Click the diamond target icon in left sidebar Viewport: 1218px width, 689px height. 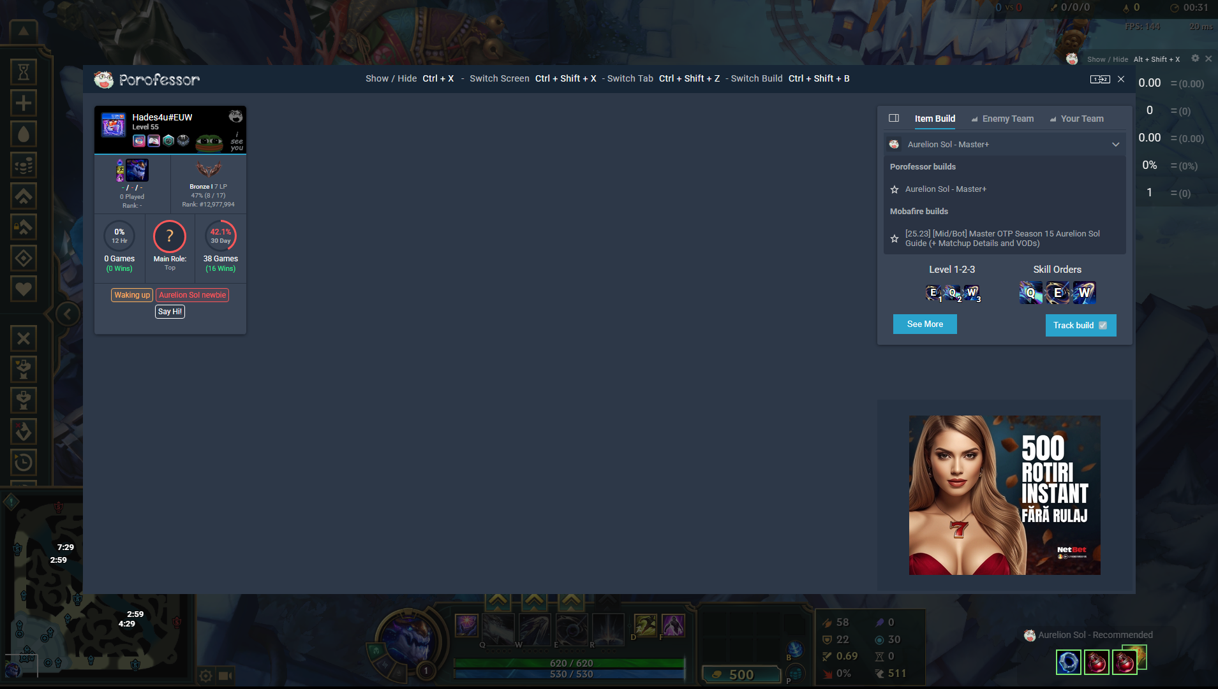point(24,258)
